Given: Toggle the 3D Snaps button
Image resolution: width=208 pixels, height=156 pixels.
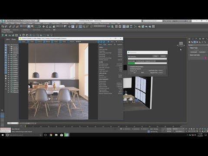Looking at the screenshot, I should (77, 26).
